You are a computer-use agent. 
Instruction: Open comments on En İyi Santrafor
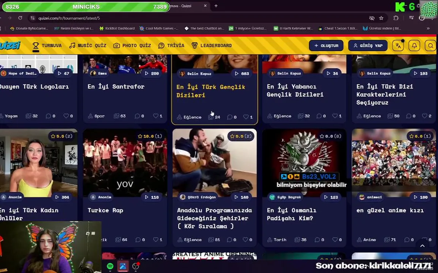(x=139, y=116)
